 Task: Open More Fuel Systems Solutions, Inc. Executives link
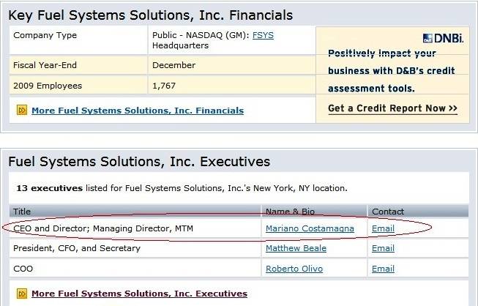139,294
